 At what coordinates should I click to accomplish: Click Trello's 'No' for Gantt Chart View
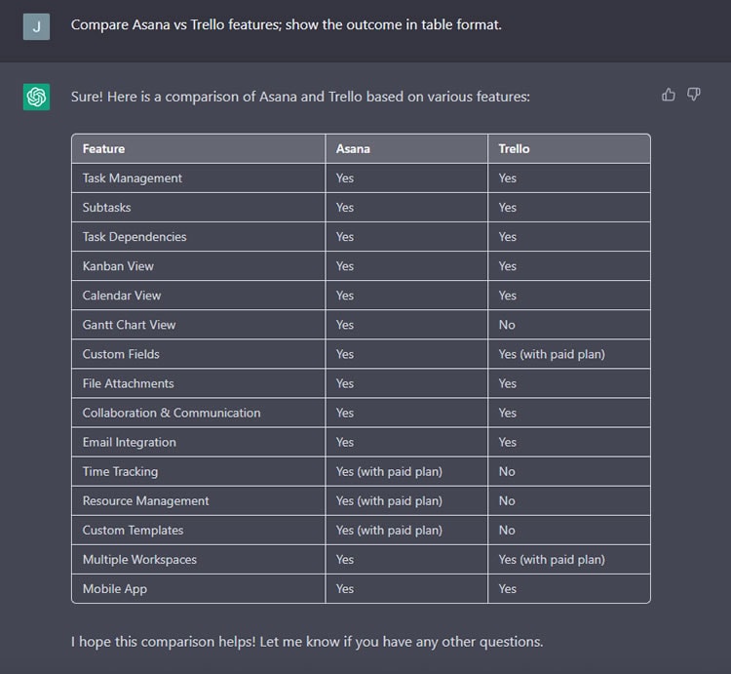tap(507, 325)
